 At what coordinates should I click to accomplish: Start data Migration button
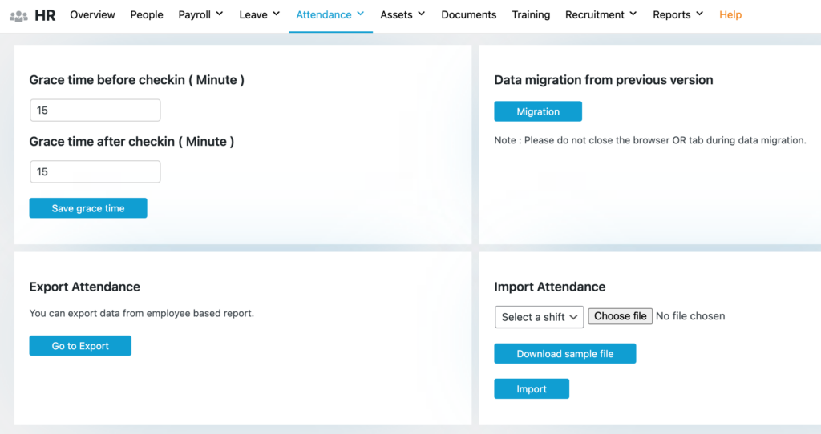pyautogui.click(x=538, y=111)
